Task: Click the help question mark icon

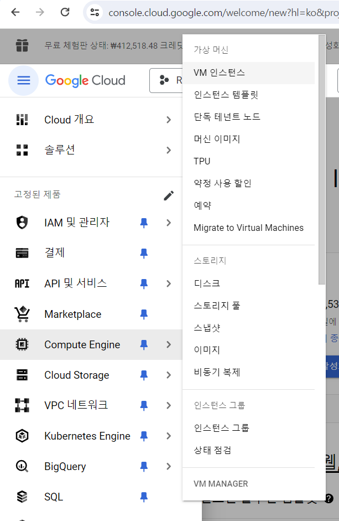Action: pos(329,498)
